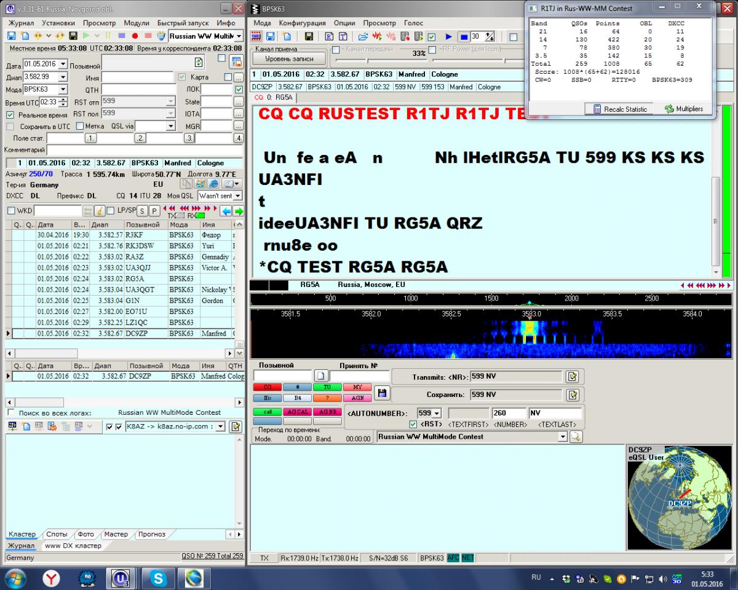Viewport: 738px width, 590px height.
Task: Click the edit icon next to Transmits NR
Action: click(572, 377)
